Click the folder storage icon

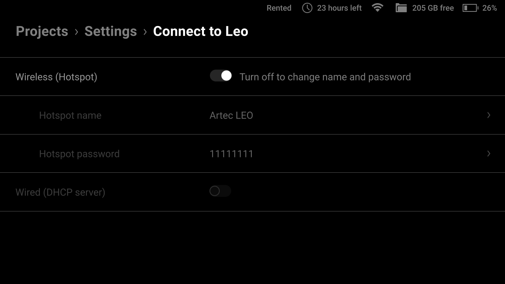[401, 8]
